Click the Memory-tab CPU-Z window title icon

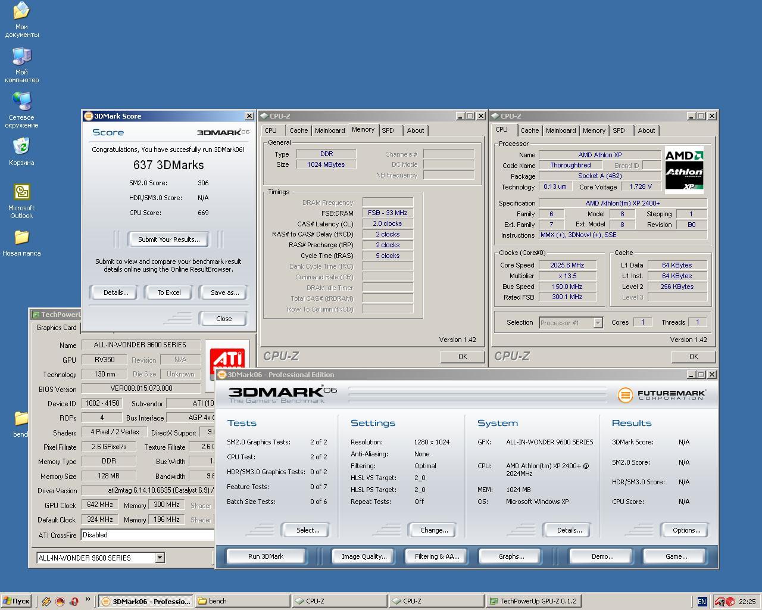coord(264,116)
